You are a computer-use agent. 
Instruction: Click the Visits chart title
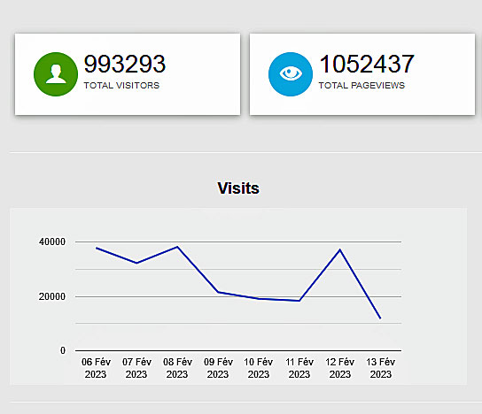(x=238, y=188)
